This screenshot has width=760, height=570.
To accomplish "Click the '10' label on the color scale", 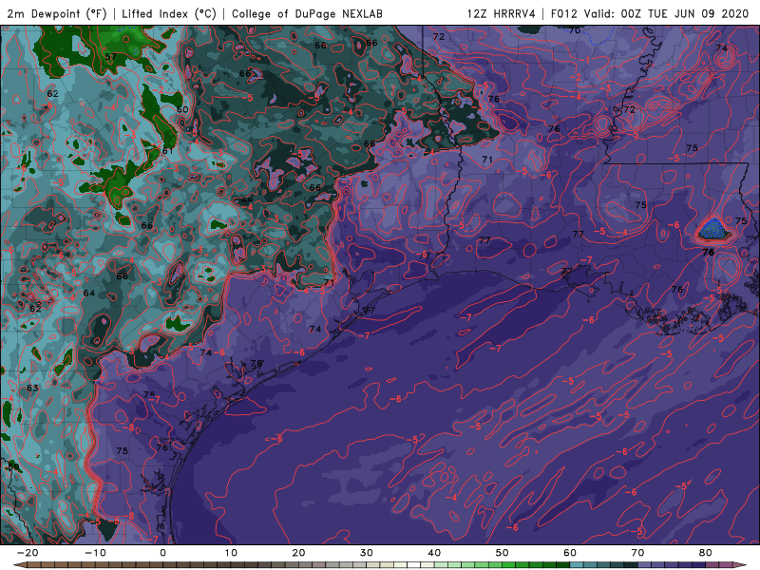I will click(x=231, y=553).
